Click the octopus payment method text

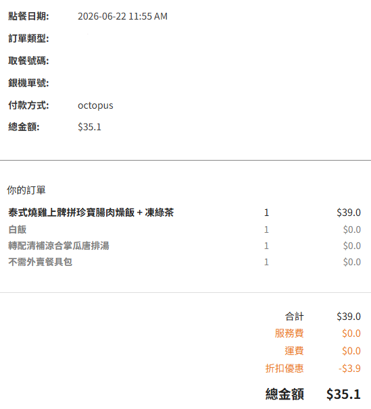pyautogui.click(x=95, y=105)
